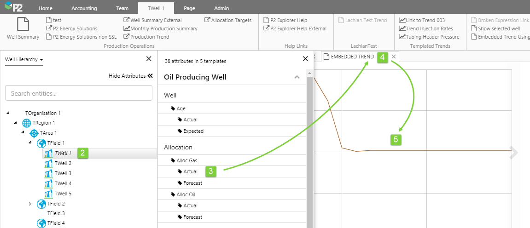This screenshot has height=228, width=530.
Task: Click the P2 logo icon
Action: (13, 8)
